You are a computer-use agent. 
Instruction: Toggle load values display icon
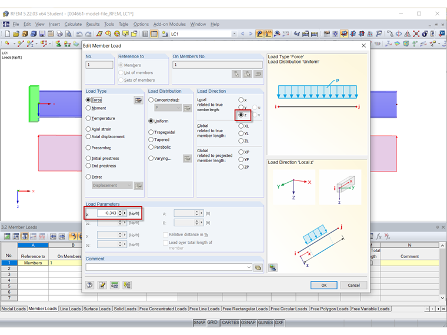pyautogui.click(x=268, y=34)
